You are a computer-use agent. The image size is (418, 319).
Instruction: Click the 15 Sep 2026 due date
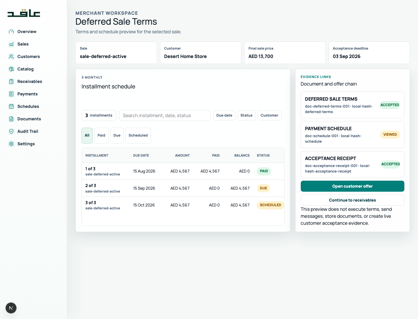pyautogui.click(x=144, y=188)
